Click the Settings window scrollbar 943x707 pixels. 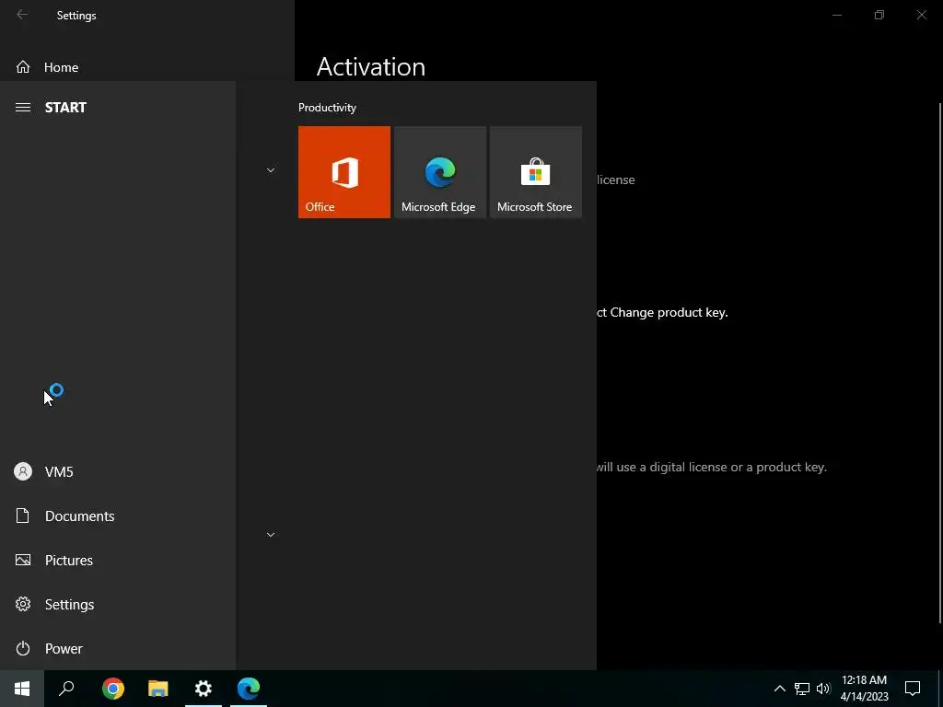(x=940, y=364)
